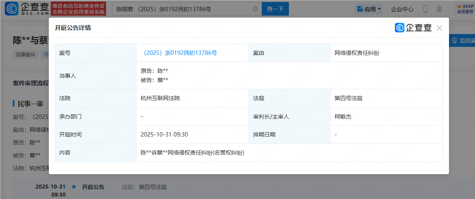Clear the search box text
The image size is (475, 199).
tap(255, 9)
